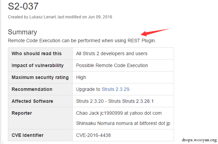Select the Summary heading

click(22, 32)
